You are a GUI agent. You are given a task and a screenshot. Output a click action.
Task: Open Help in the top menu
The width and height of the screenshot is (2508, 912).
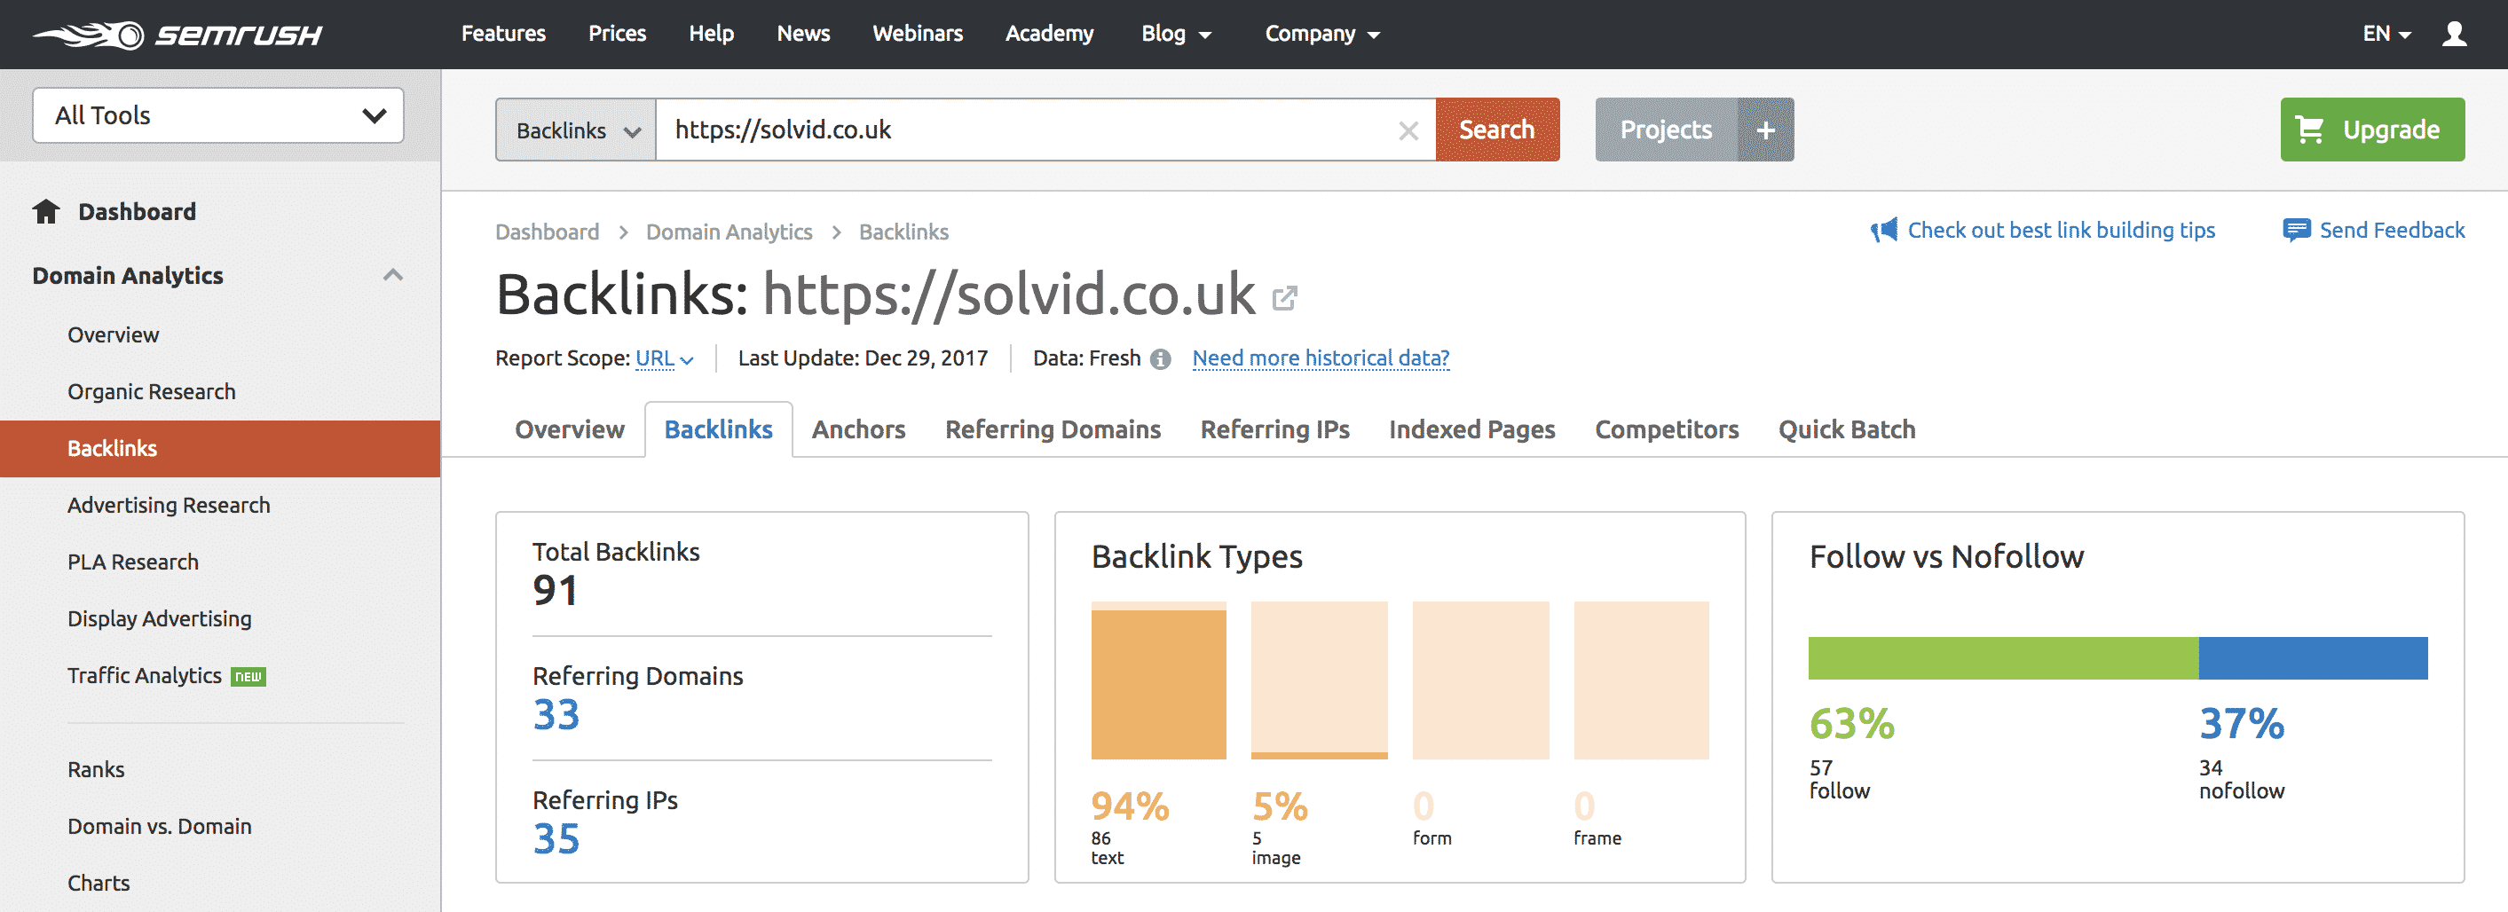[712, 33]
